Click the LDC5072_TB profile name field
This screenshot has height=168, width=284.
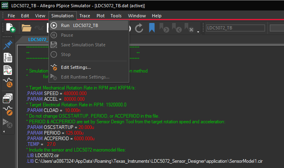tap(234, 28)
